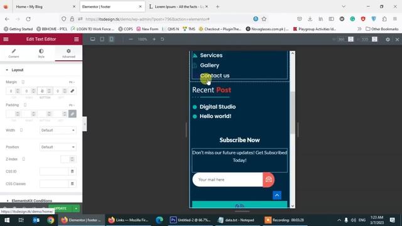Open the Width dropdown
Image resolution: width=402 pixels, height=226 pixels.
click(58, 130)
